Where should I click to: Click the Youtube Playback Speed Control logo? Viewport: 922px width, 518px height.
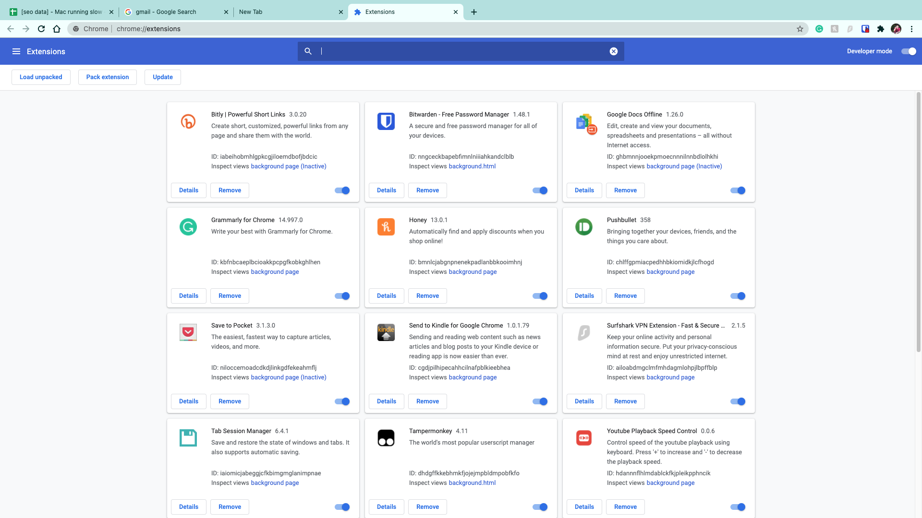[584, 438]
